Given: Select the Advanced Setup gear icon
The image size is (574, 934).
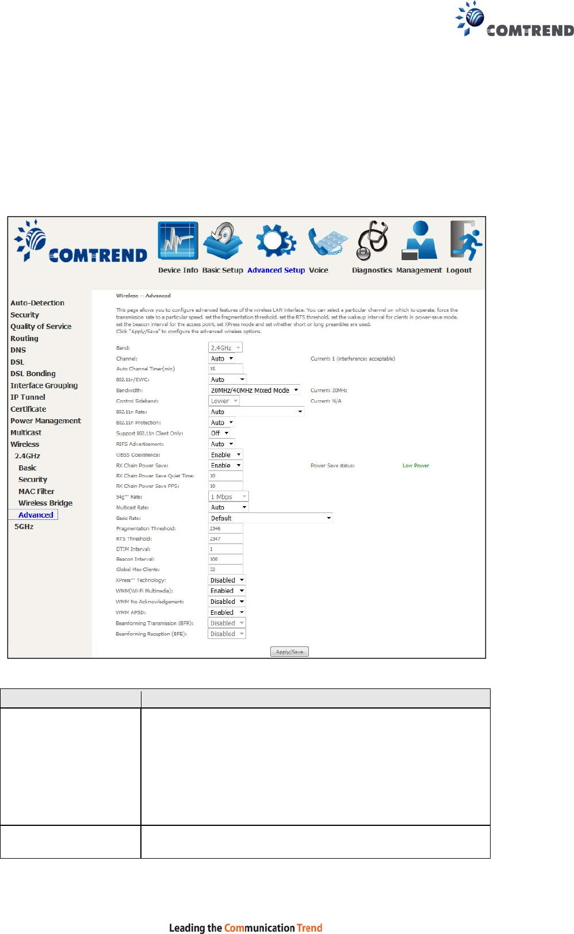Looking at the screenshot, I should (x=276, y=240).
